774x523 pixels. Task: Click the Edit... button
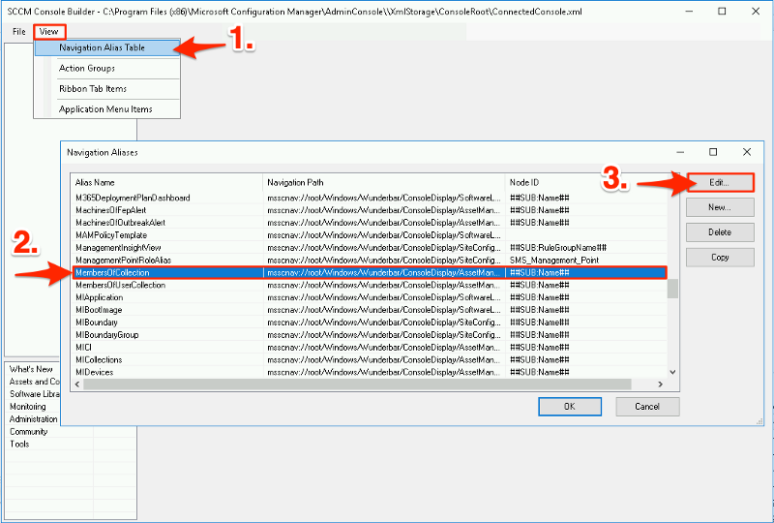pyautogui.click(x=720, y=182)
